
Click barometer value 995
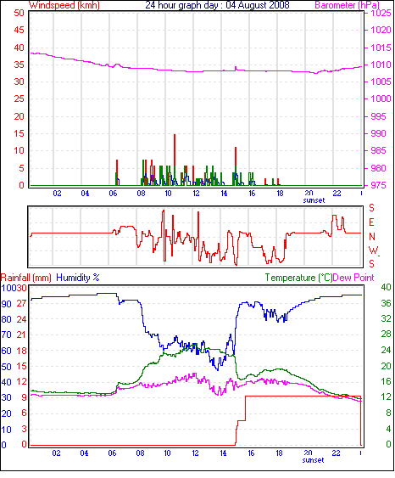point(378,116)
